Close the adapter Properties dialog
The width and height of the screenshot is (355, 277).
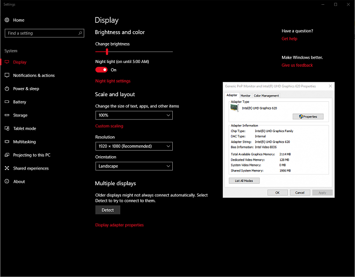click(330, 86)
